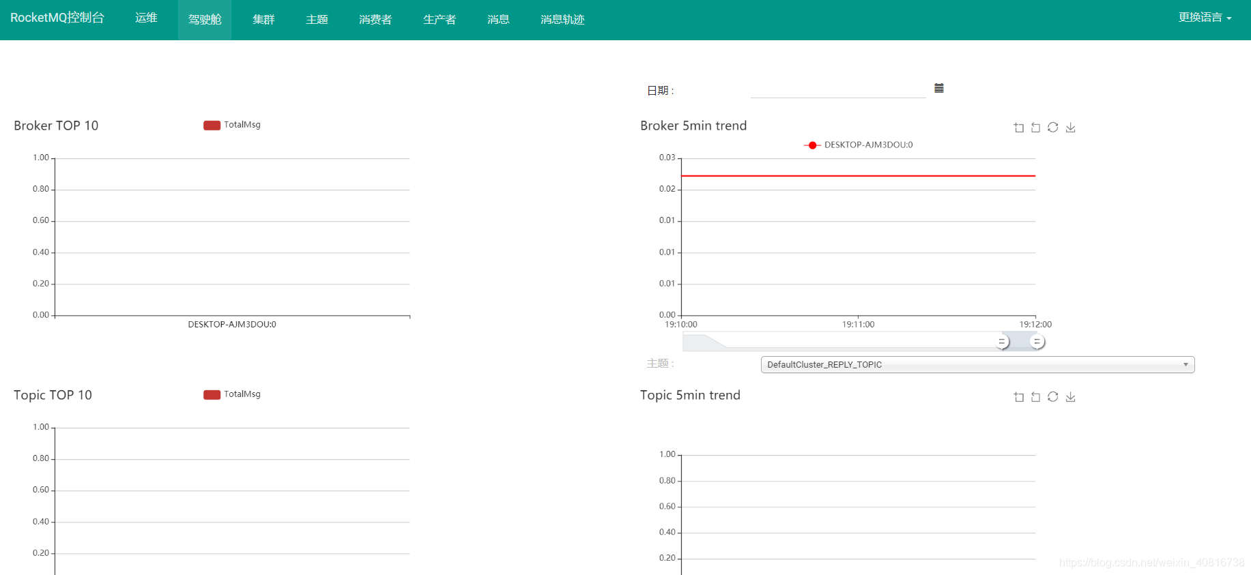Screen dimensions: 1251x575
Task: Click the 19:11:00 time axis label
Action: (x=858, y=325)
